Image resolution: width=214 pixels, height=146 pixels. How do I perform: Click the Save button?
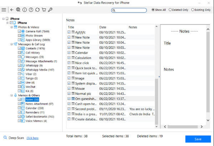pos(198,139)
